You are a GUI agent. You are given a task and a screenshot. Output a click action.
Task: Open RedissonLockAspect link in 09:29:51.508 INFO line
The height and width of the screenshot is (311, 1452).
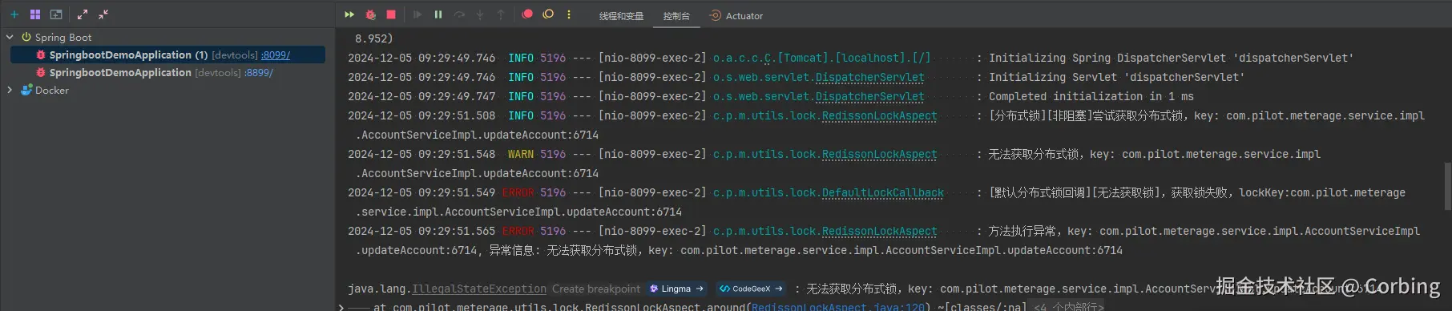(x=879, y=116)
